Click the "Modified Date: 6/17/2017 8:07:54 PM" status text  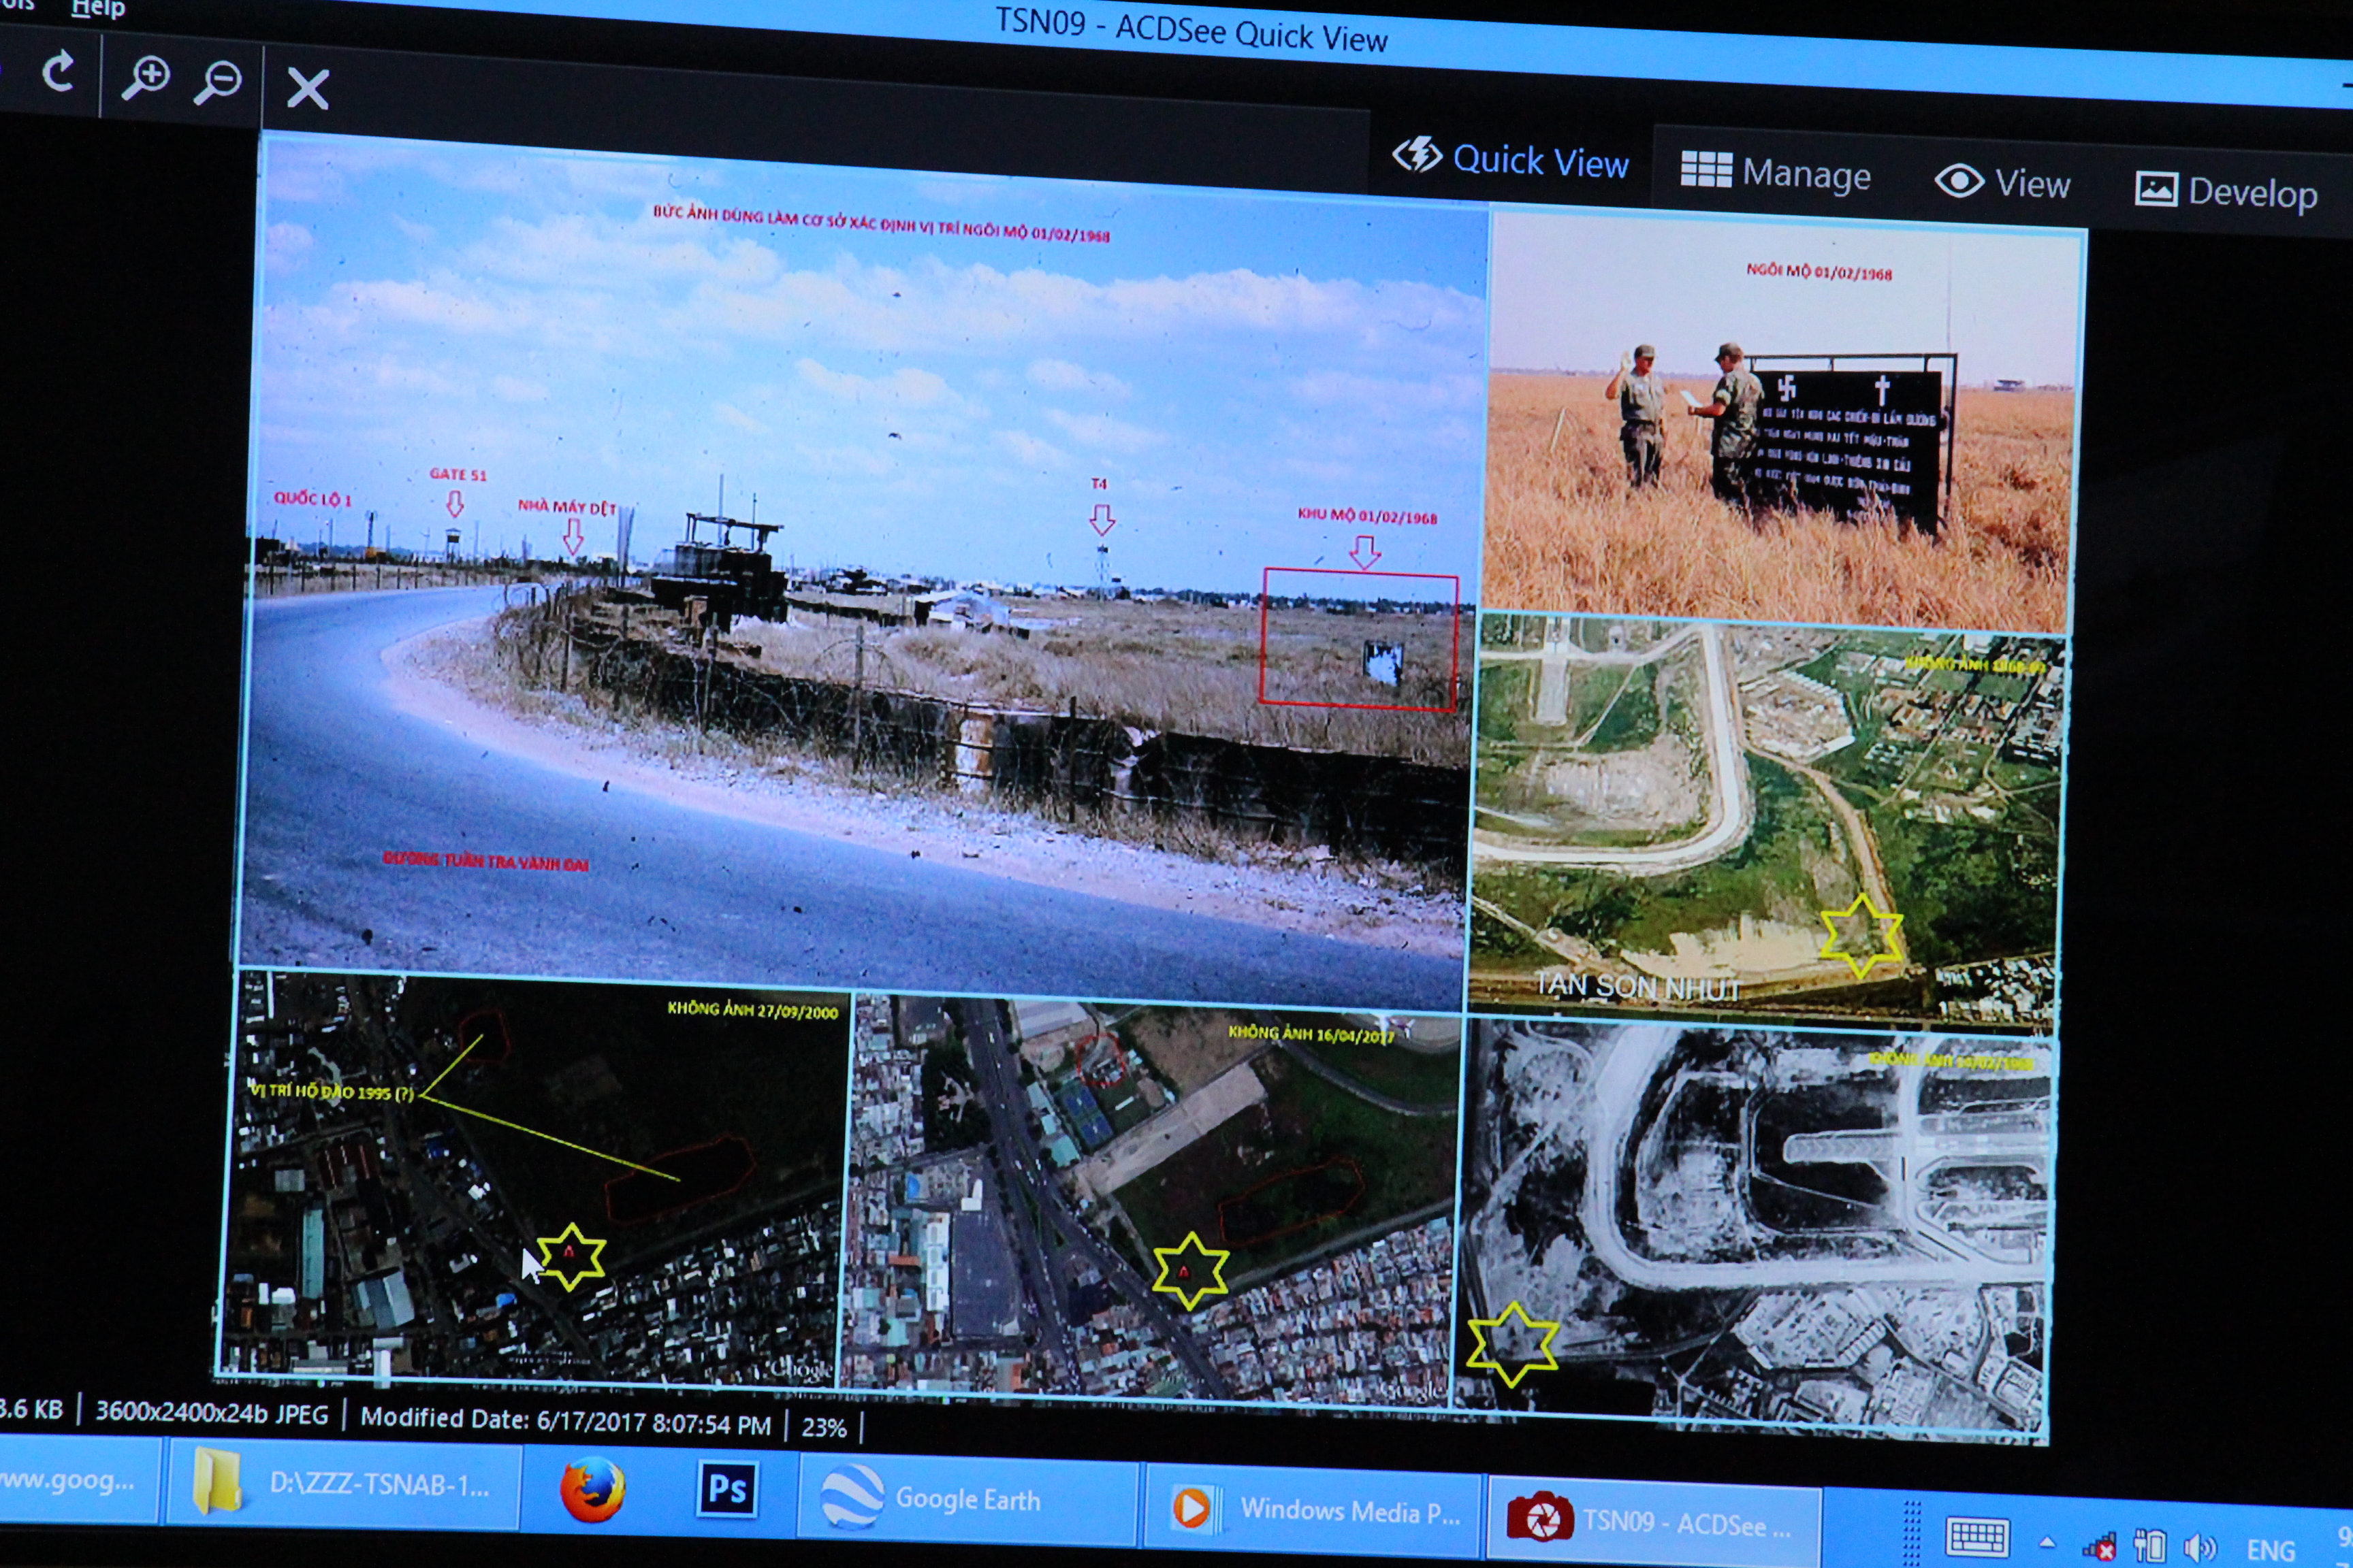click(565, 1420)
